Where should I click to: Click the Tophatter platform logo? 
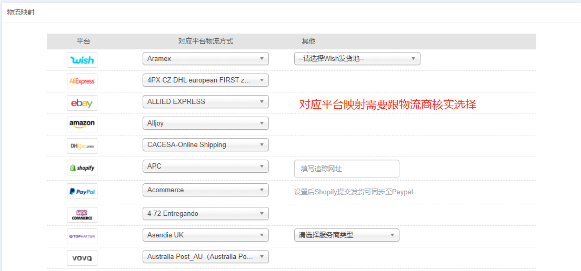click(x=82, y=236)
